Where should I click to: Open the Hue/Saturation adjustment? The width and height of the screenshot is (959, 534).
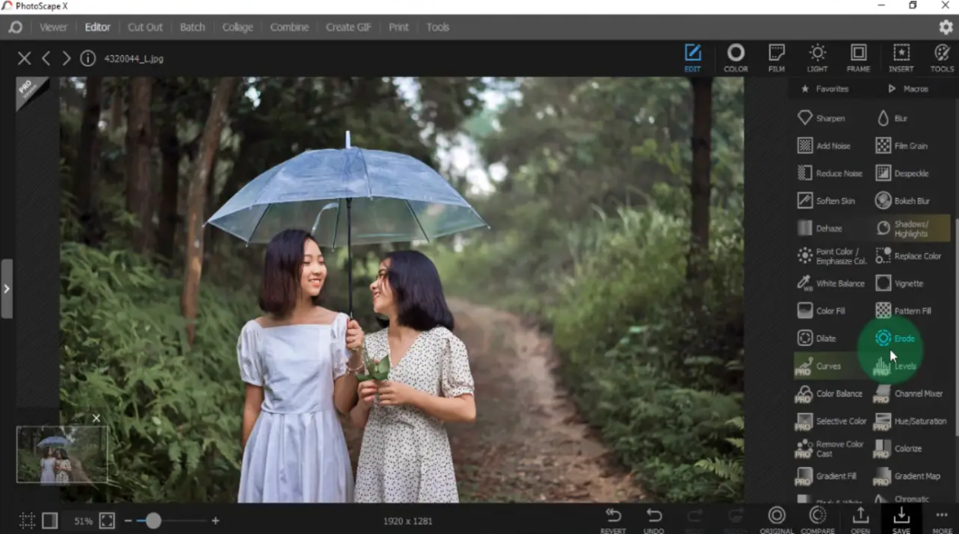pos(909,421)
